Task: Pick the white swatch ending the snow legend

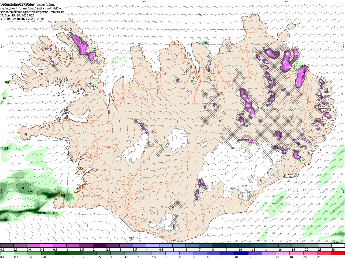Action: (338, 246)
